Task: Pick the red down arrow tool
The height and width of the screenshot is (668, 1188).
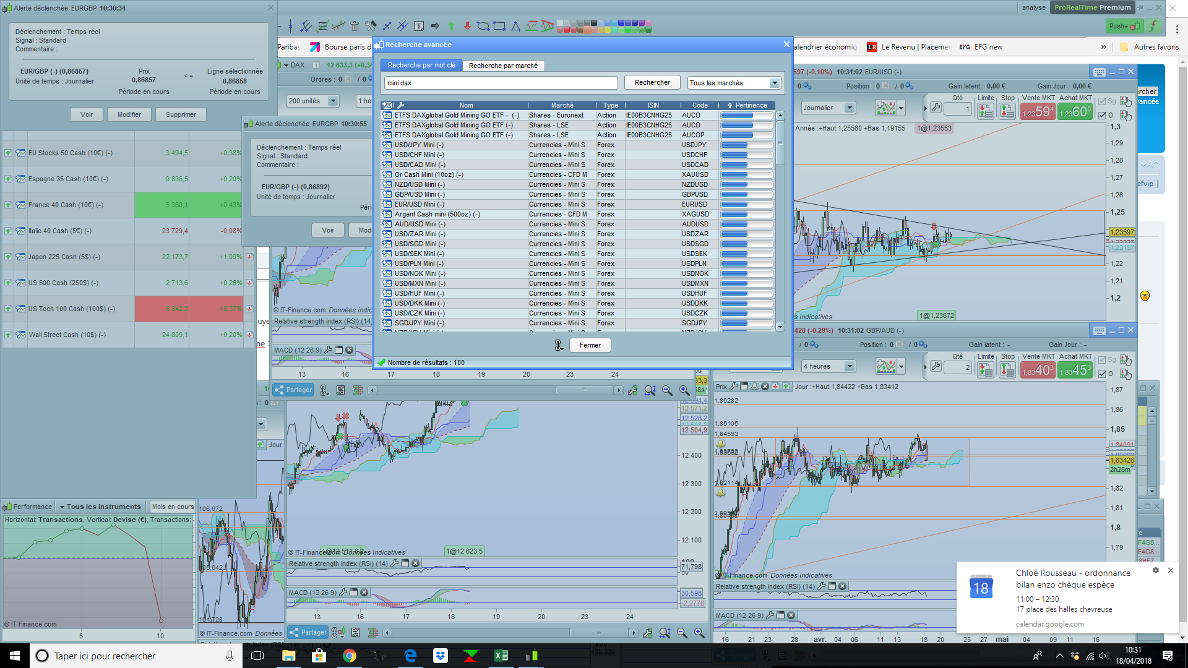Action: [467, 26]
